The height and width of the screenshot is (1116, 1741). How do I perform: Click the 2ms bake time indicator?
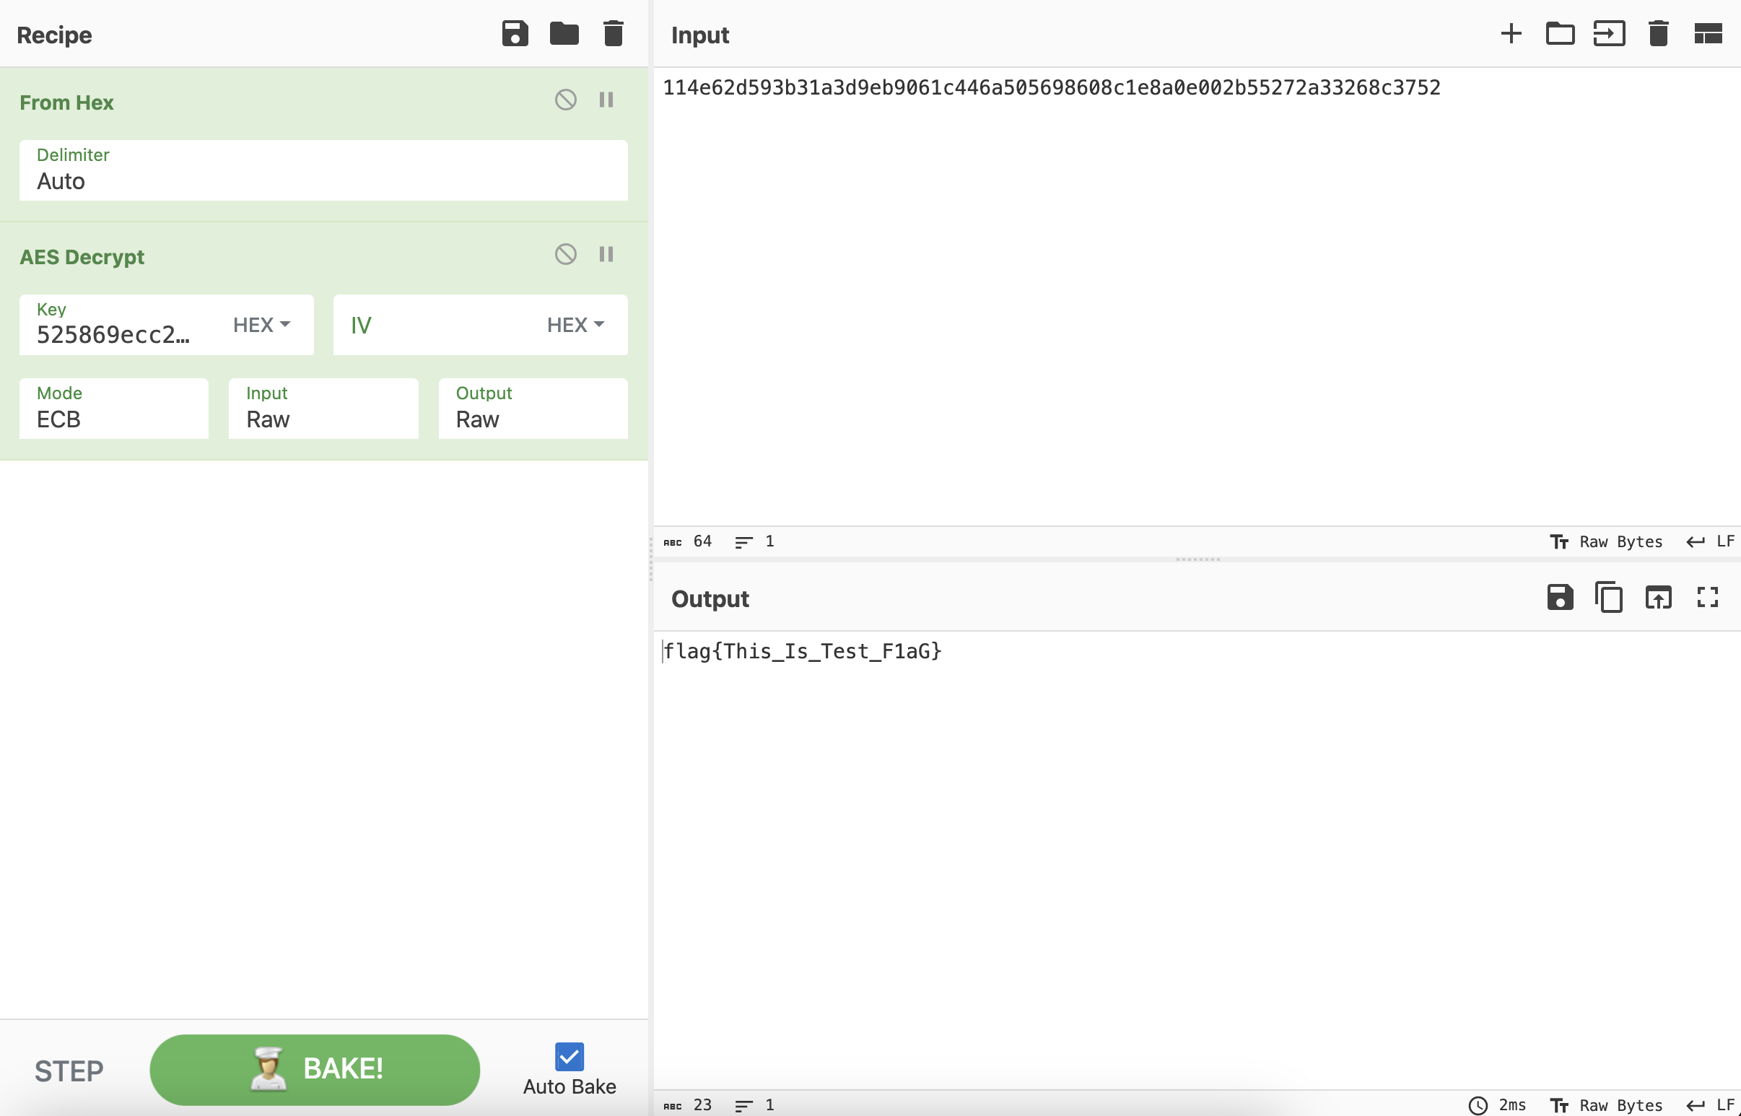pos(1498,1105)
